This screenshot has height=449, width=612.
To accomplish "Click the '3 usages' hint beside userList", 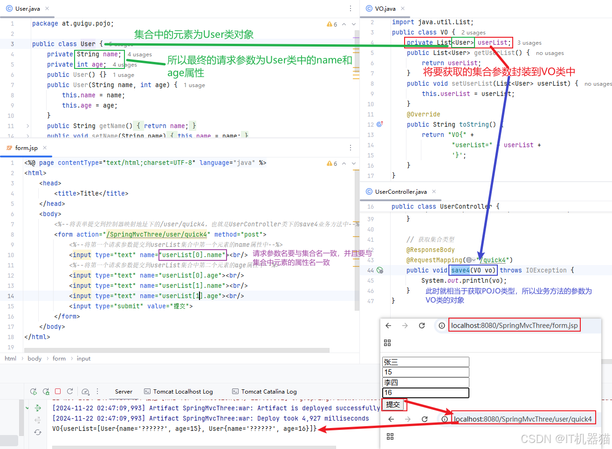I will (529, 43).
